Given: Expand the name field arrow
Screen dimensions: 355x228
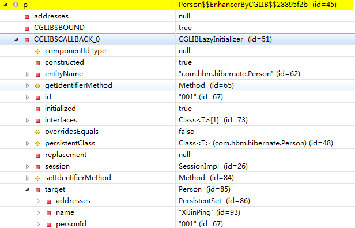Looking at the screenshot, I should coord(38,212).
